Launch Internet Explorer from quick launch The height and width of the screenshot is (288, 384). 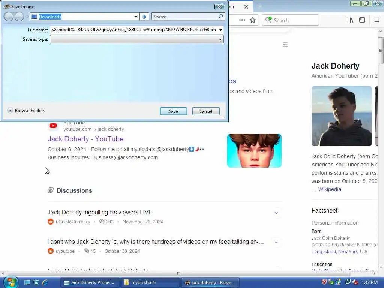coord(45,282)
